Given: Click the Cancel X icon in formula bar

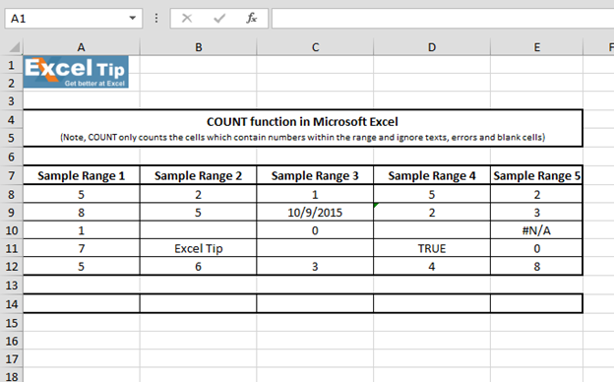Looking at the screenshot, I should pos(187,18).
